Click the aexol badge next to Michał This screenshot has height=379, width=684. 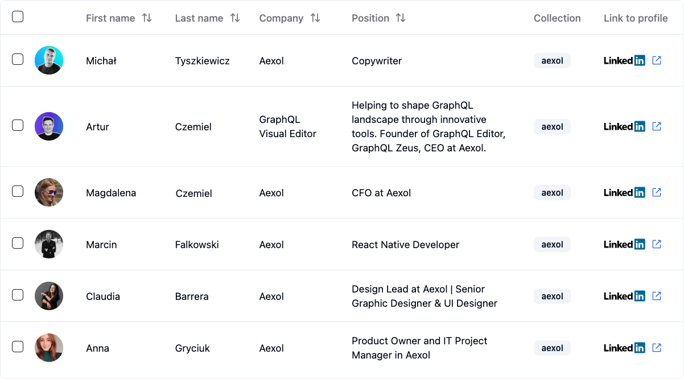click(552, 60)
